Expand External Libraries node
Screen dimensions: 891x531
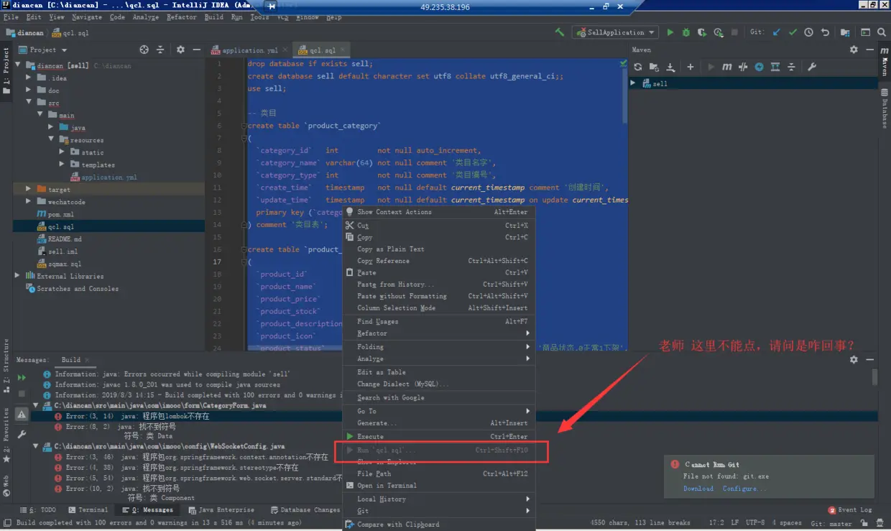[17, 276]
